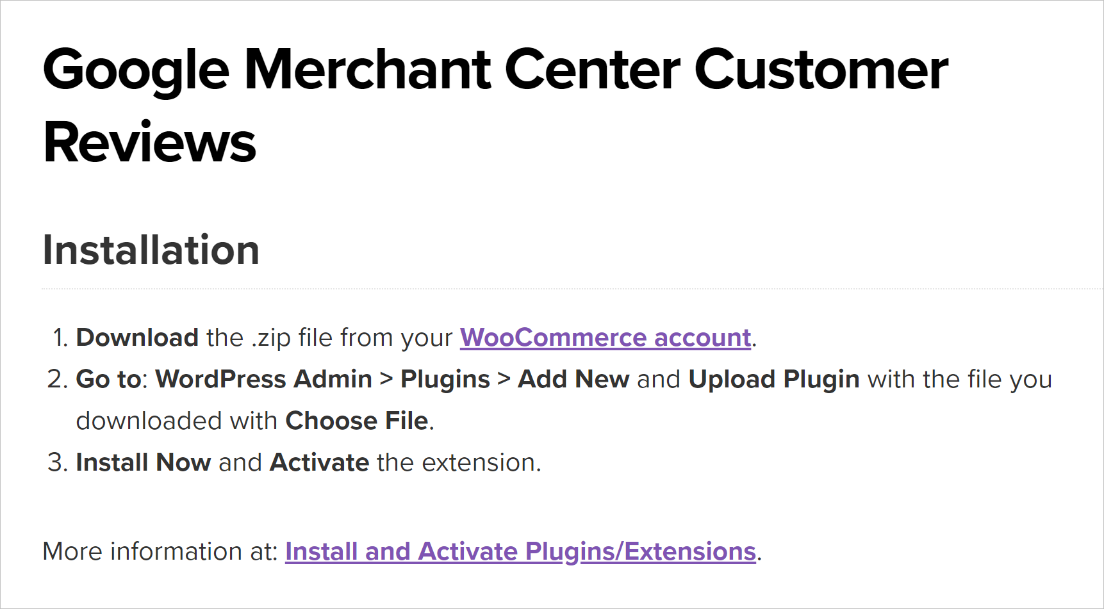1104x609 pixels.
Task: Click the list number 1 marker
Action: pos(60,337)
